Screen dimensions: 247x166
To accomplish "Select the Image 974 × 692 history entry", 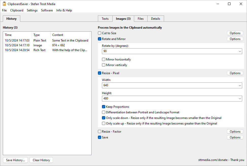I will click(38, 45).
